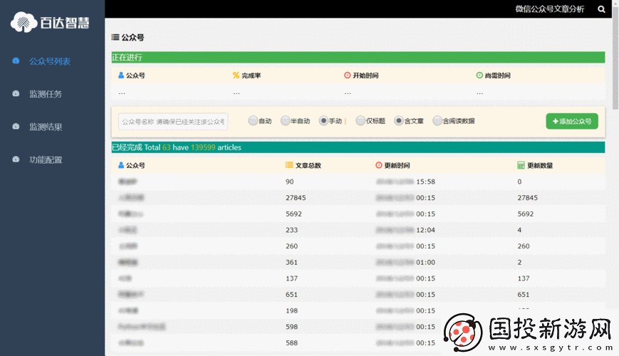Screen dimensions: 619x356
Task: Click the clock icon beside 开始时间
Action: pos(348,75)
